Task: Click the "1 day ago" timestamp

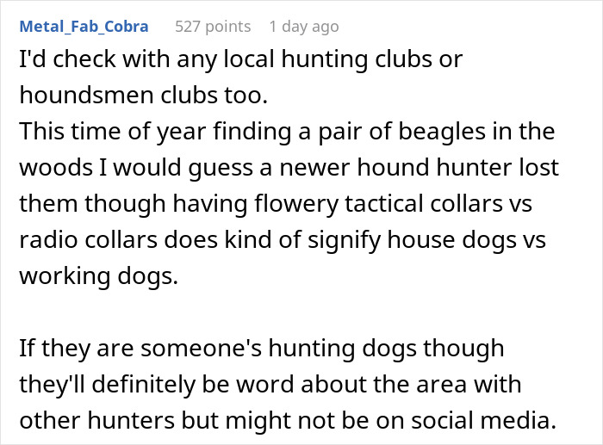Action: click(x=303, y=27)
